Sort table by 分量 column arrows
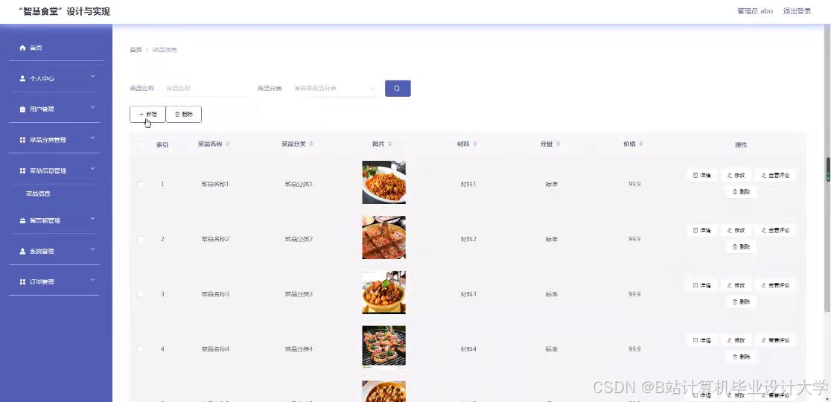This screenshot has width=831, height=402. point(558,144)
